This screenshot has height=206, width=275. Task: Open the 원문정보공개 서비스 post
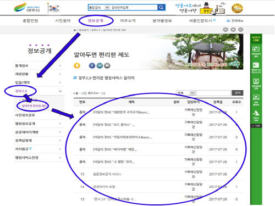pos(107,174)
